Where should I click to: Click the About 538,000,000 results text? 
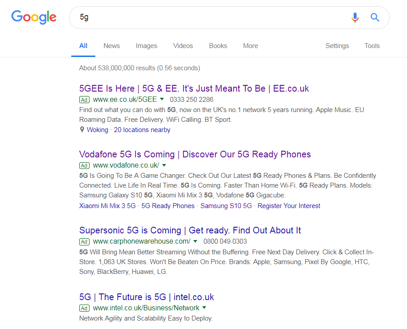(x=140, y=68)
